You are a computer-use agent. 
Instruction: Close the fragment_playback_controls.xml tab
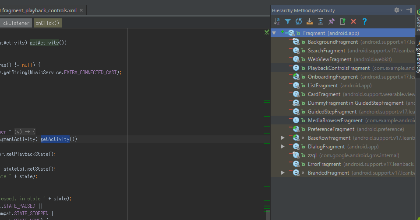(x=81, y=10)
